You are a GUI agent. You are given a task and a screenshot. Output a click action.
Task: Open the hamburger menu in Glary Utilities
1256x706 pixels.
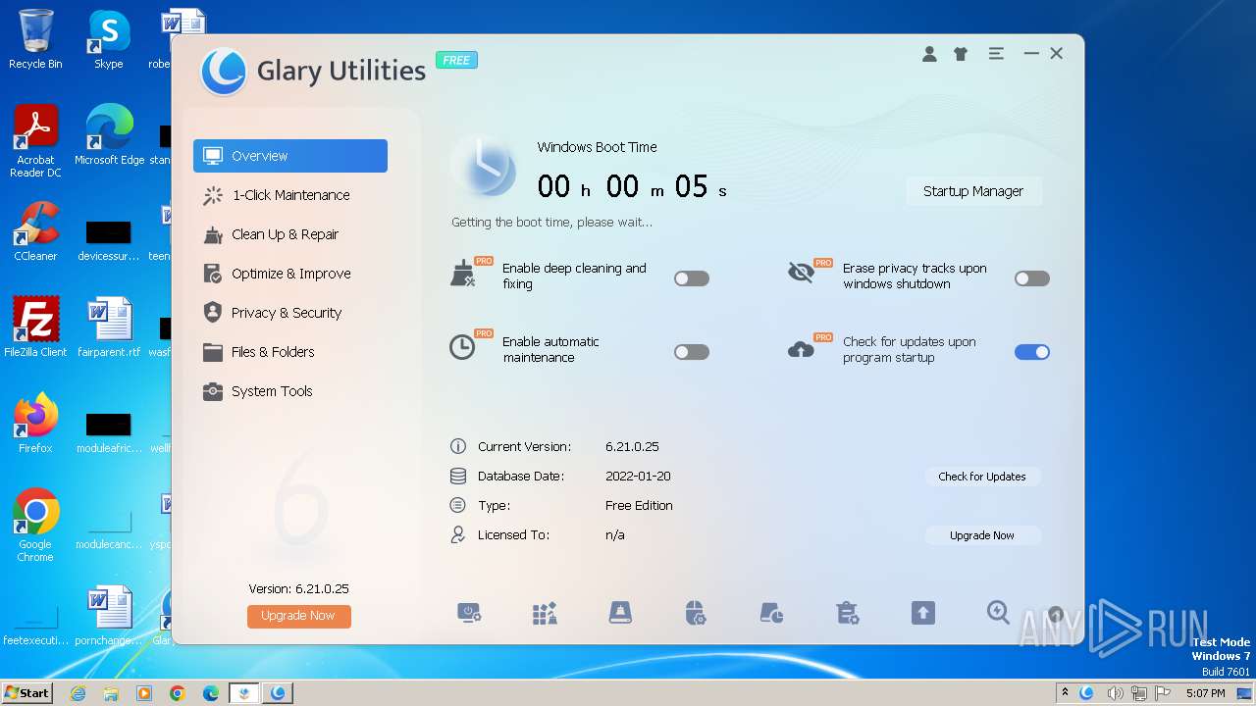point(996,54)
